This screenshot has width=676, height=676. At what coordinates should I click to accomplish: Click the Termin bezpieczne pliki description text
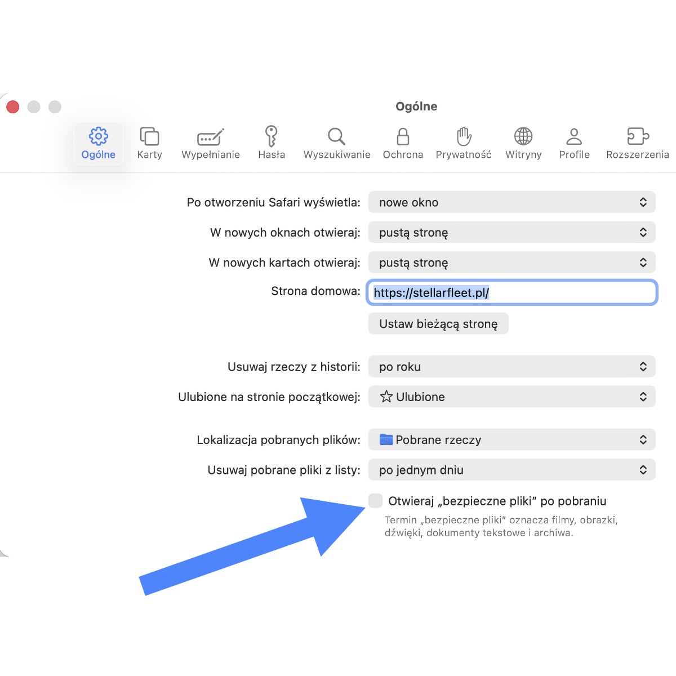[x=501, y=526]
